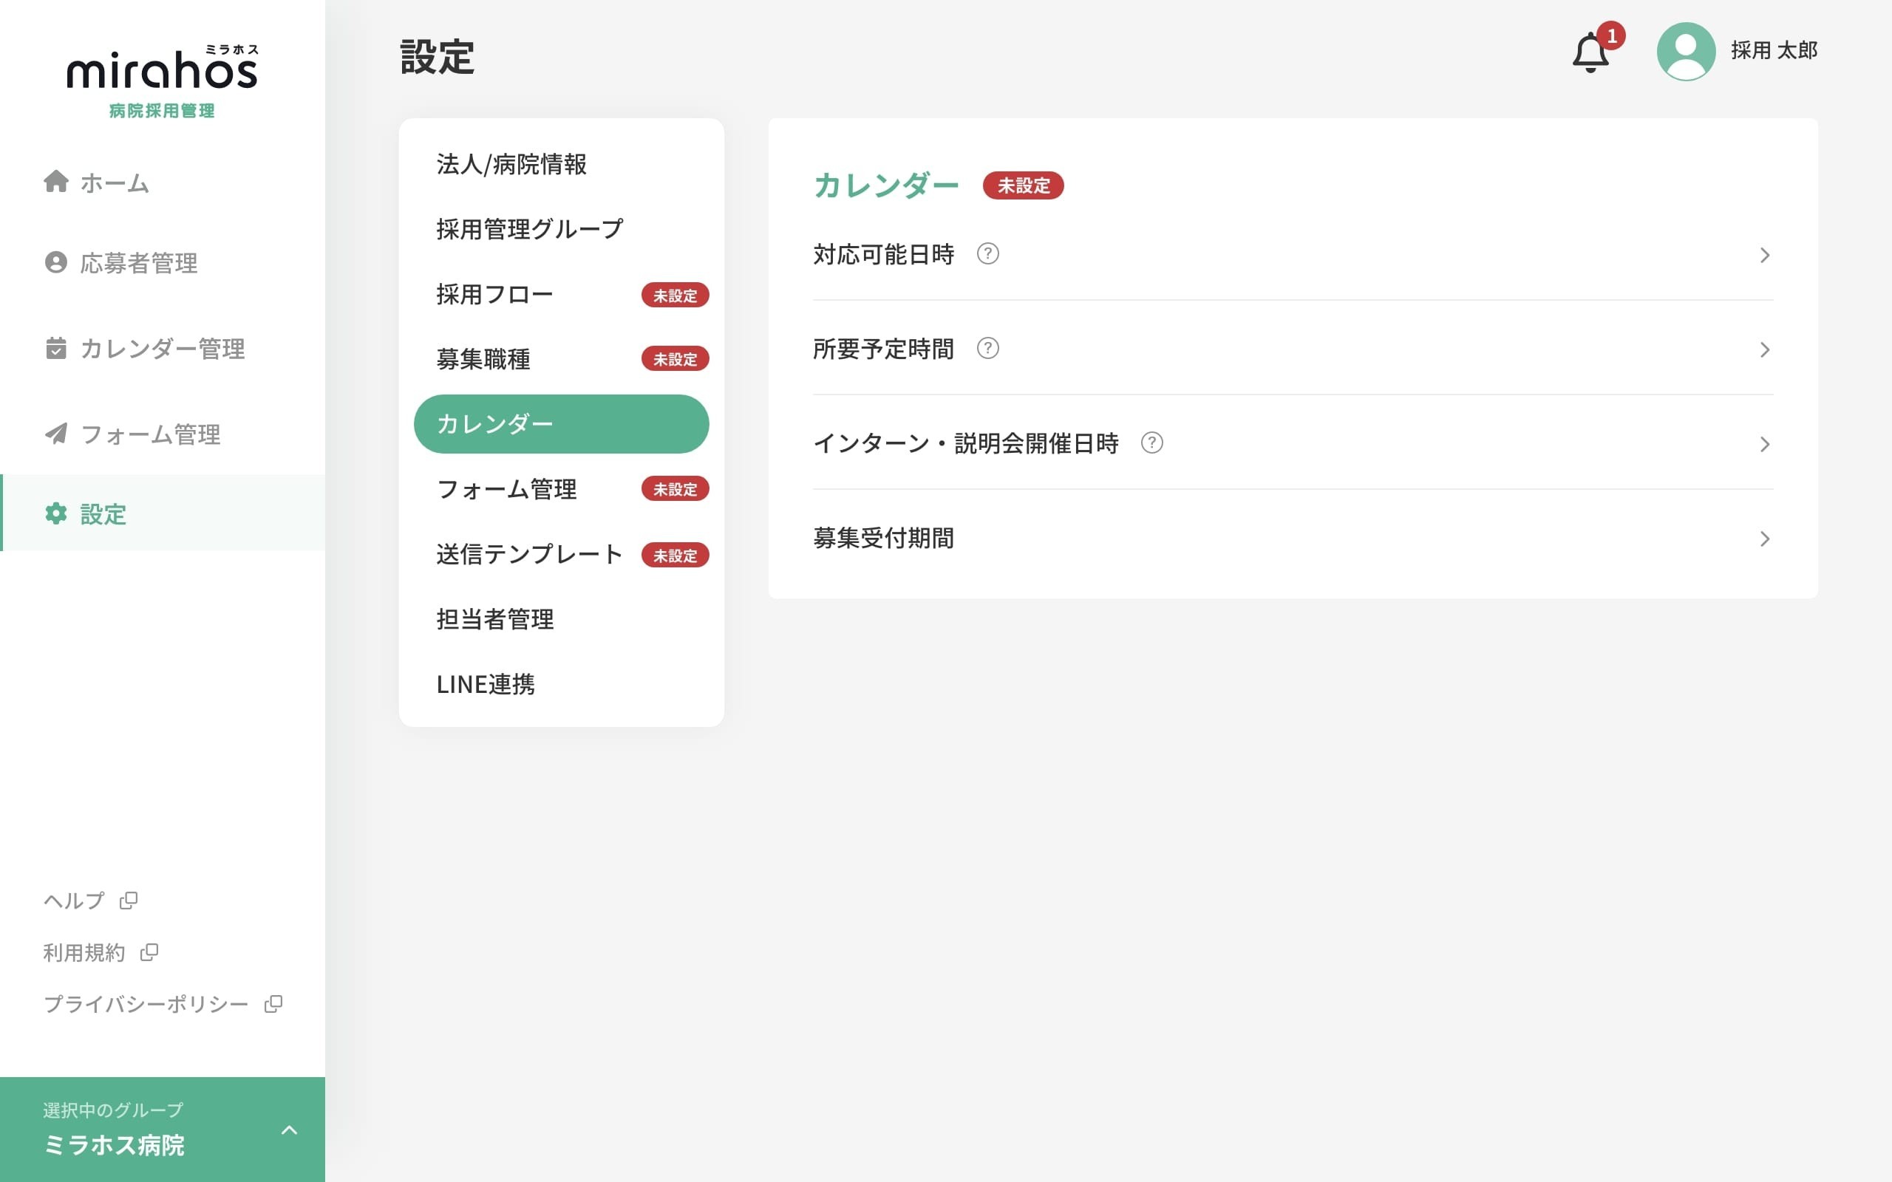1892x1182 pixels.
Task: Click the calendar icon for カレンダー管理
Action: 55,348
